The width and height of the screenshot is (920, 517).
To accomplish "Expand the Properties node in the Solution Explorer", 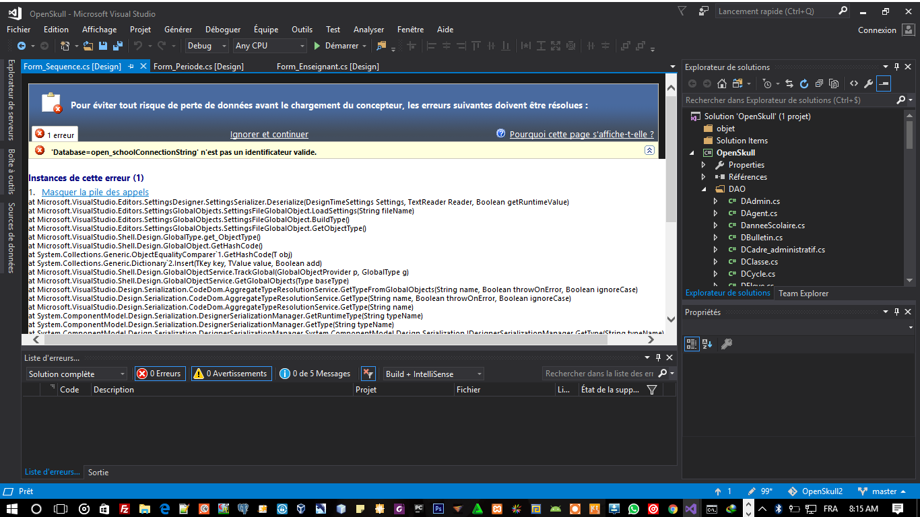I will (x=704, y=165).
